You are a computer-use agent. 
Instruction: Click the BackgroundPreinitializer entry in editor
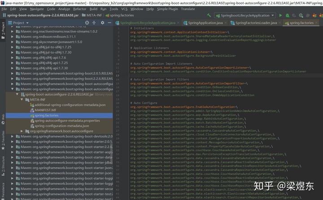coord(183,56)
